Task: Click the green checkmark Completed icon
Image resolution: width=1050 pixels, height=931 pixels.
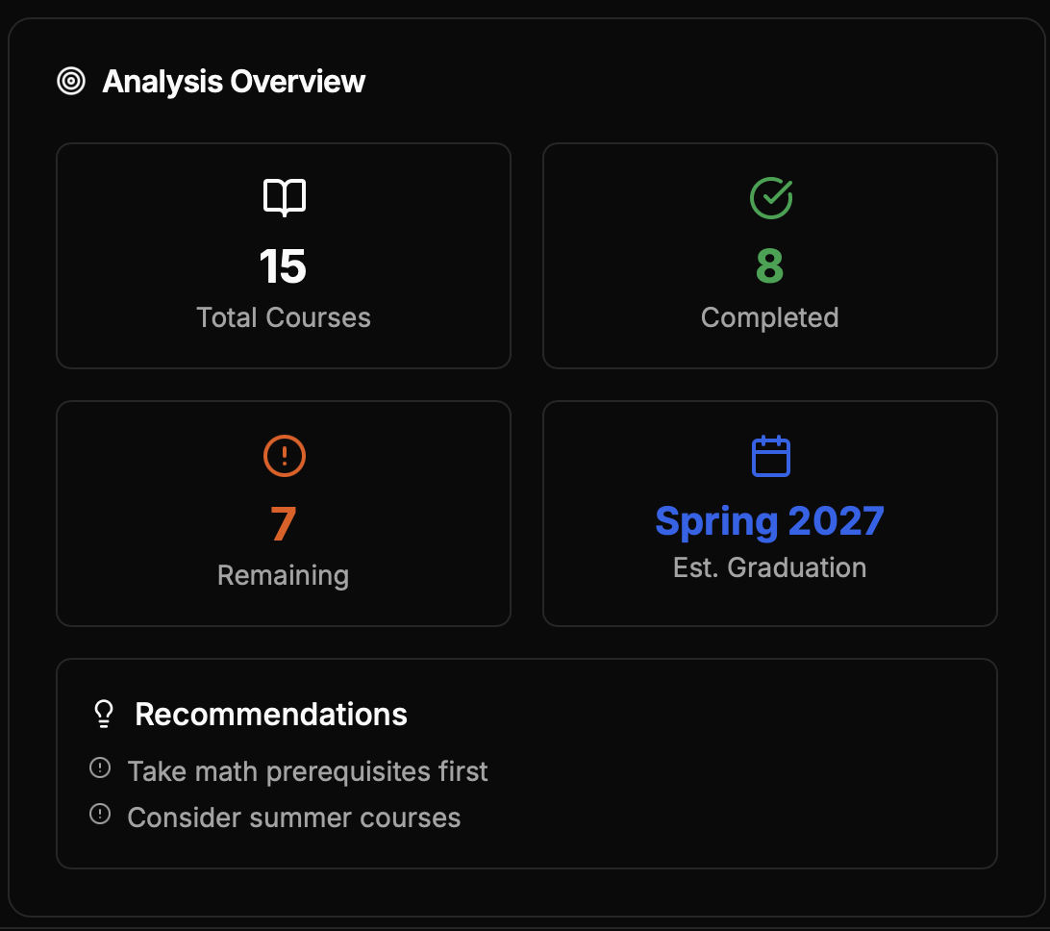Action: (770, 197)
